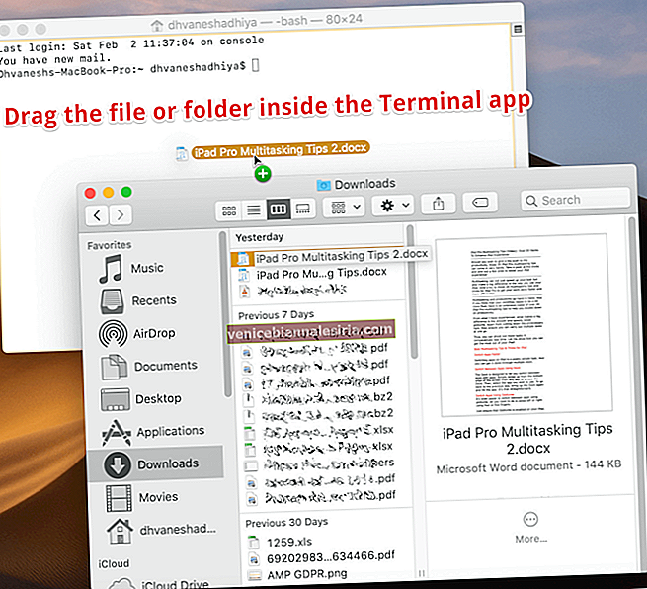Open dhvaneshad... home folder in sidebar
Viewport: 647px width, 589px height.
point(161,531)
